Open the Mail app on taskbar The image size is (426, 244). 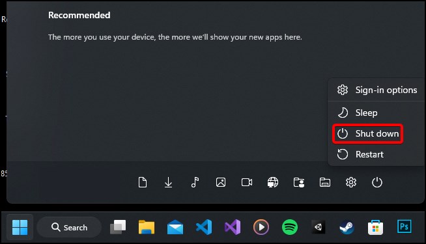point(175,227)
